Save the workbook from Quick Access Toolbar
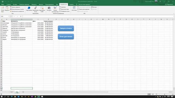Image resolution: width=175 pixels, height=98 pixels. [x=2, y=1]
